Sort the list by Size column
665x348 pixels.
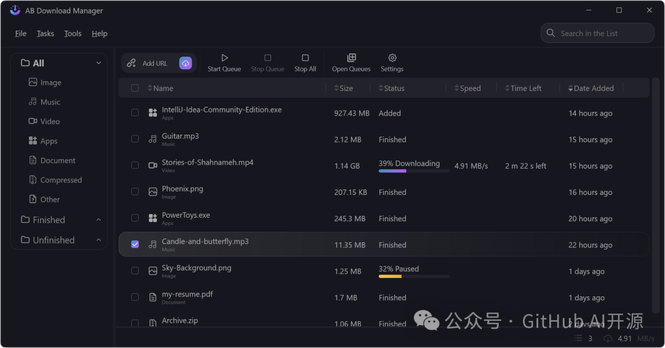click(x=344, y=88)
